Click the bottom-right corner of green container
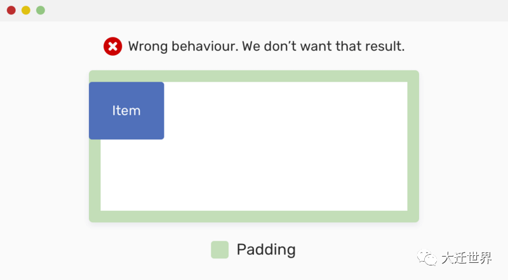 pyautogui.click(x=417, y=220)
